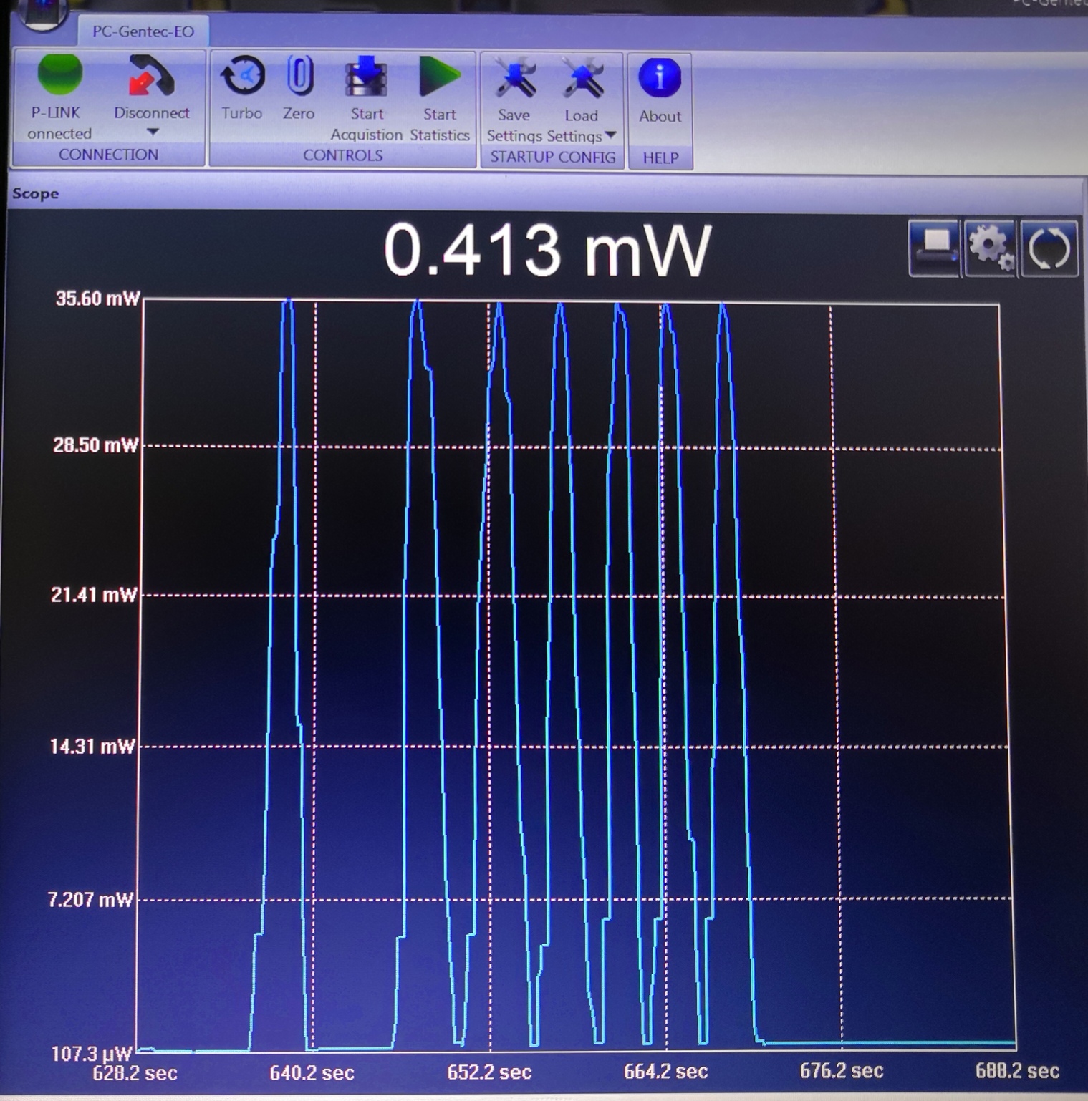Screen dimensions: 1088x1101
Task: Start Acquisition from the Controls group
Action: click(366, 79)
